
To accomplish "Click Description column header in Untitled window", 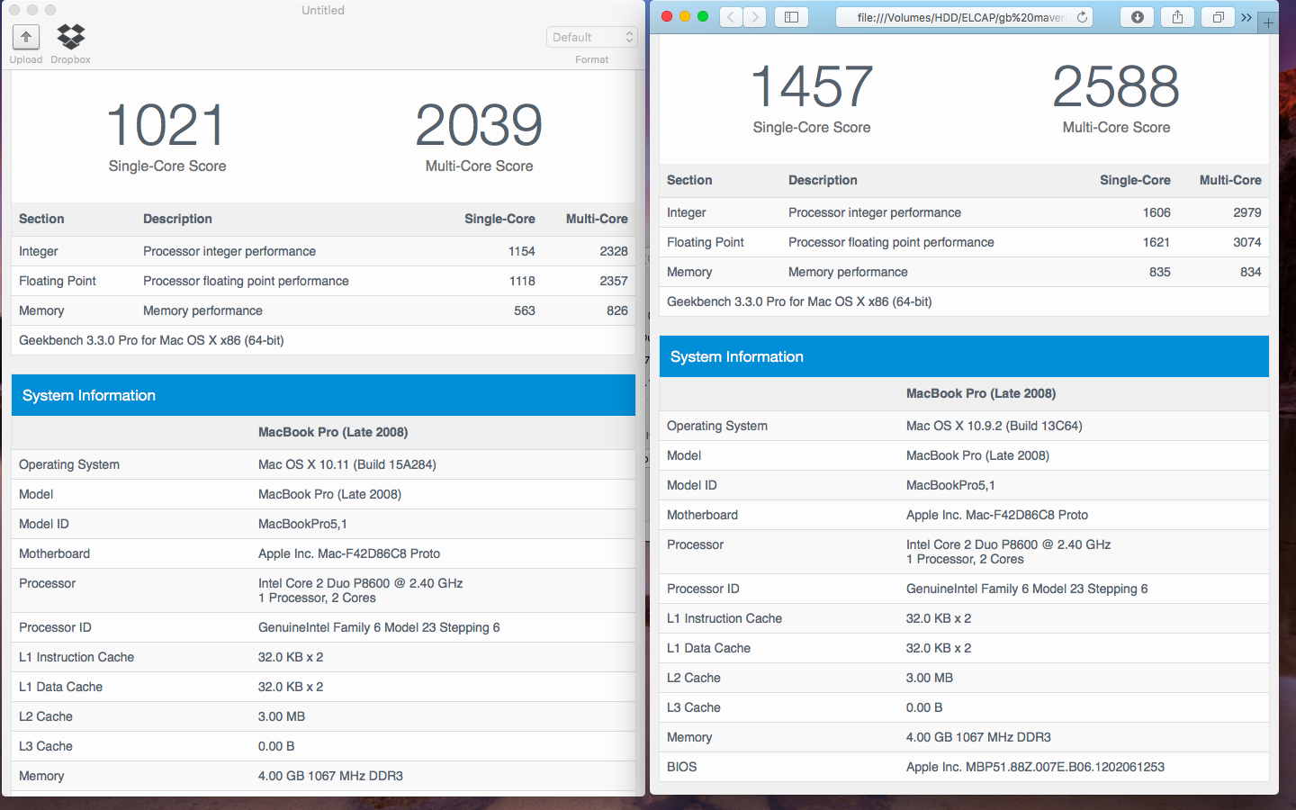I will coord(177,219).
